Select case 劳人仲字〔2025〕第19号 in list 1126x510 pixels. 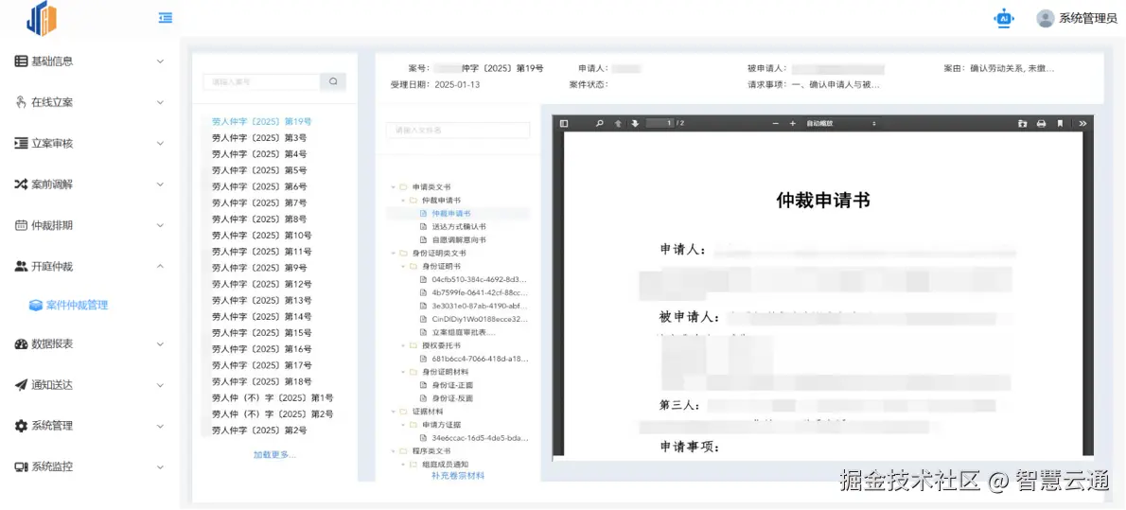click(x=261, y=121)
